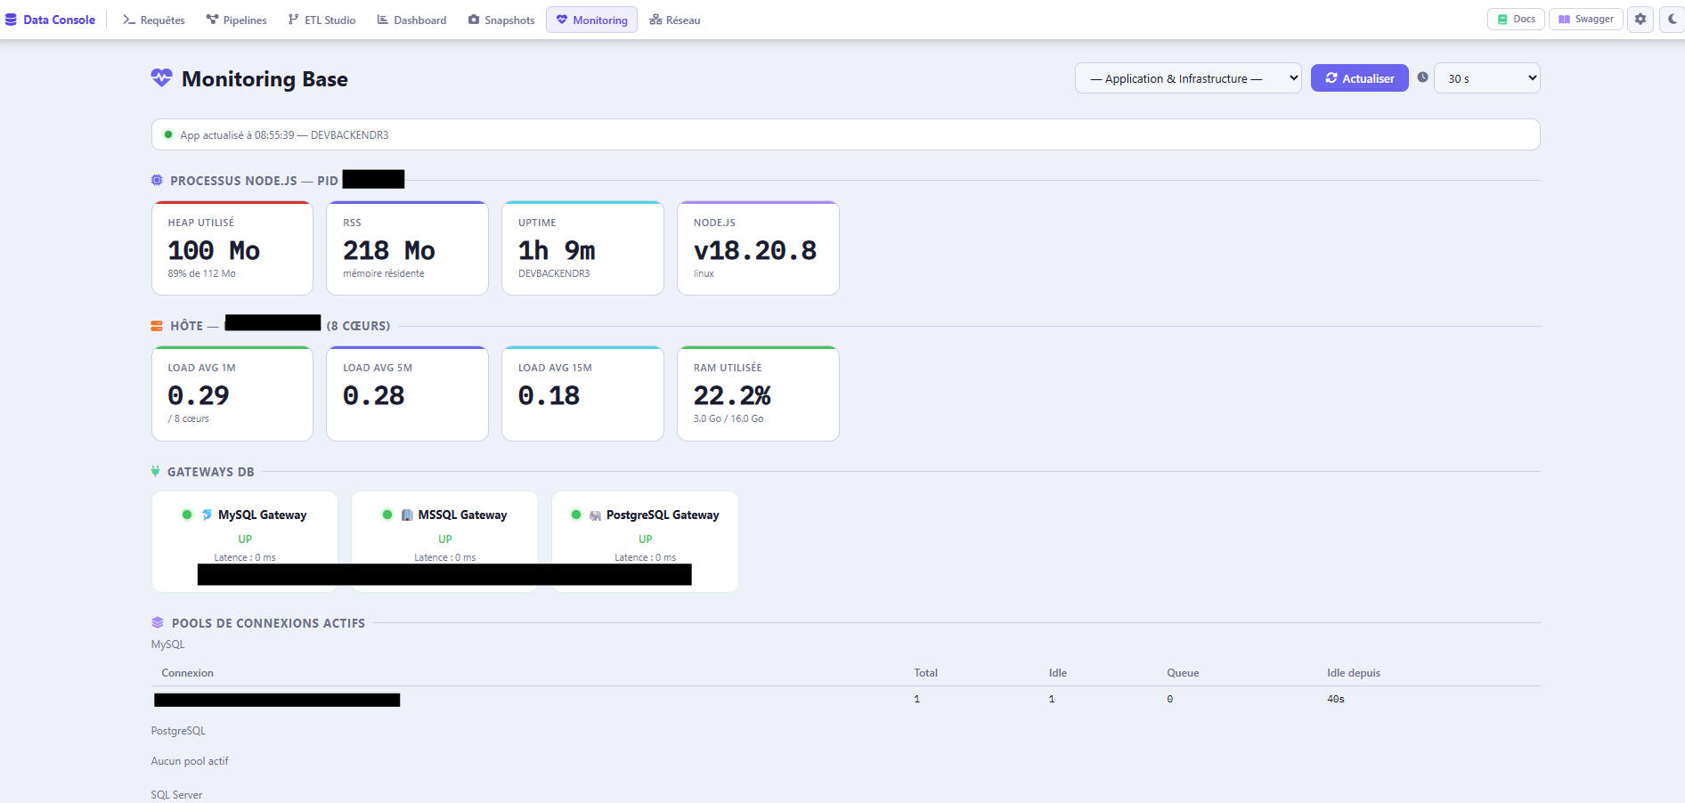Go to the ETL Studio tab
The image size is (1685, 803).
point(322,20)
